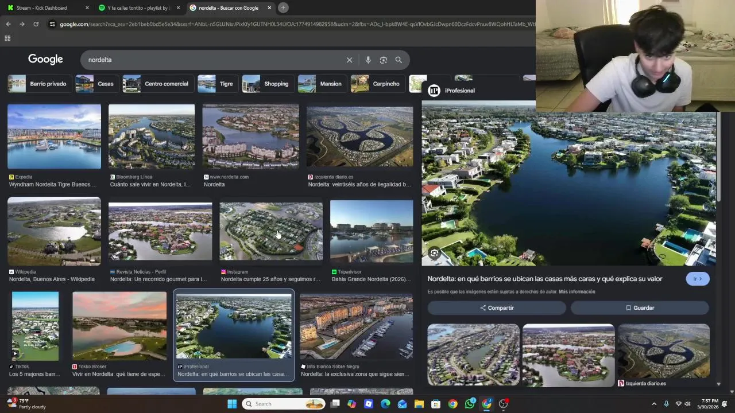This screenshot has height=413, width=735.
Task: Filter by Mansion chip
Action: (x=322, y=84)
